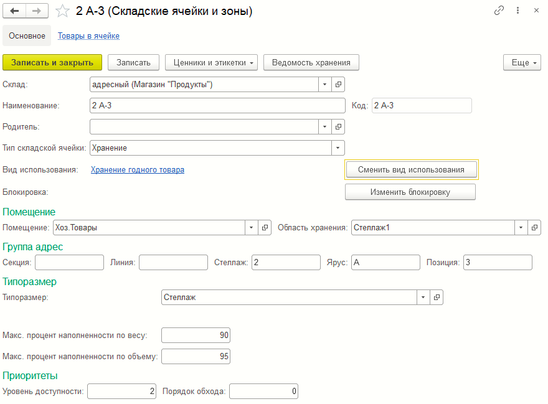Open the vertical three-dot menu

[x=517, y=11]
